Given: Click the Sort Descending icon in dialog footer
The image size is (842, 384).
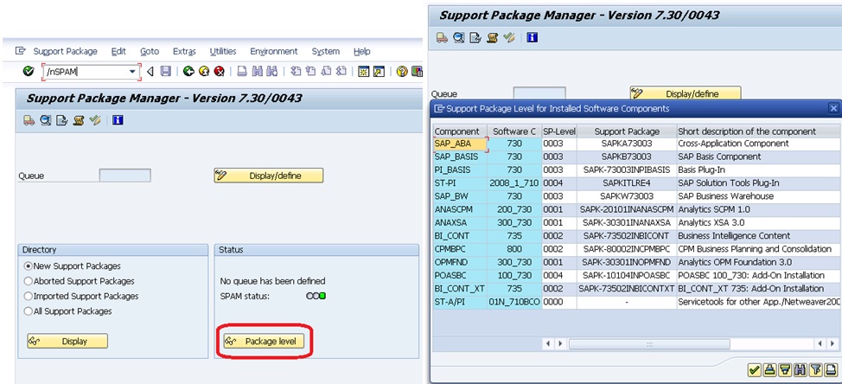Looking at the screenshot, I should pos(785,369).
